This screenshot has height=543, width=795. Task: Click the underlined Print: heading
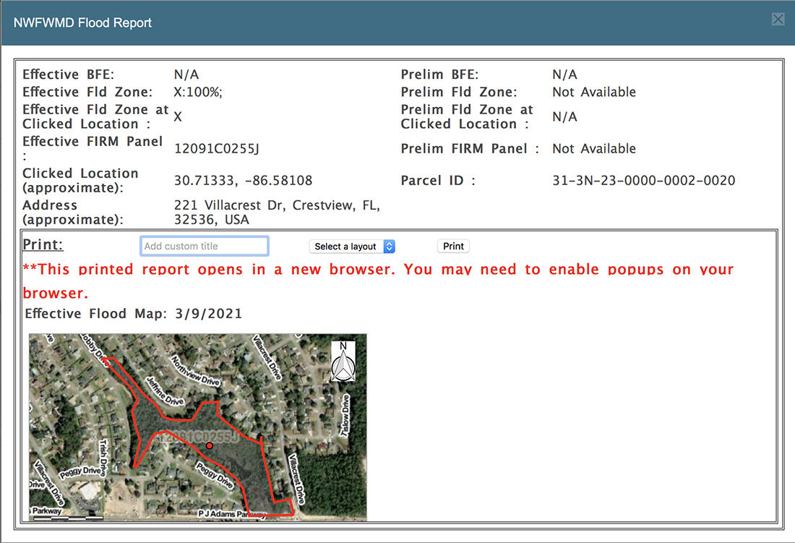(42, 244)
